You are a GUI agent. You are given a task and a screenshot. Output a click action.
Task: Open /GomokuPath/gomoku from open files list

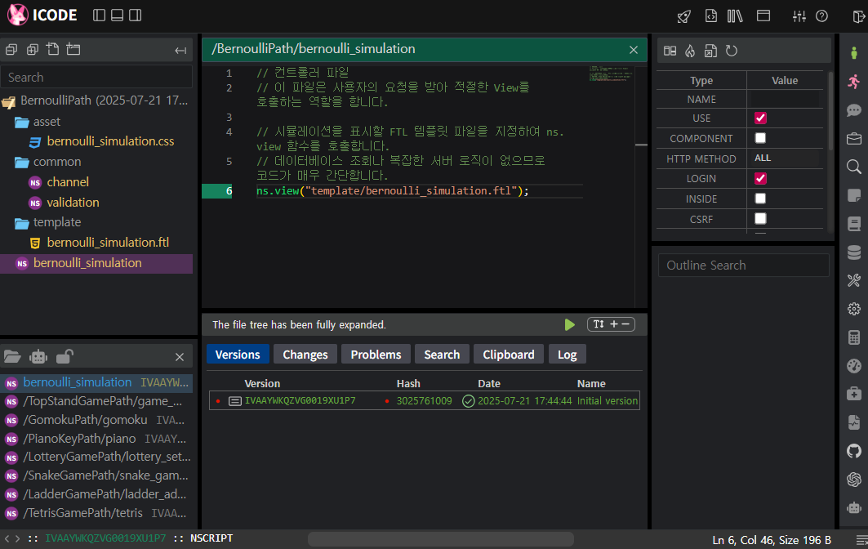point(85,420)
